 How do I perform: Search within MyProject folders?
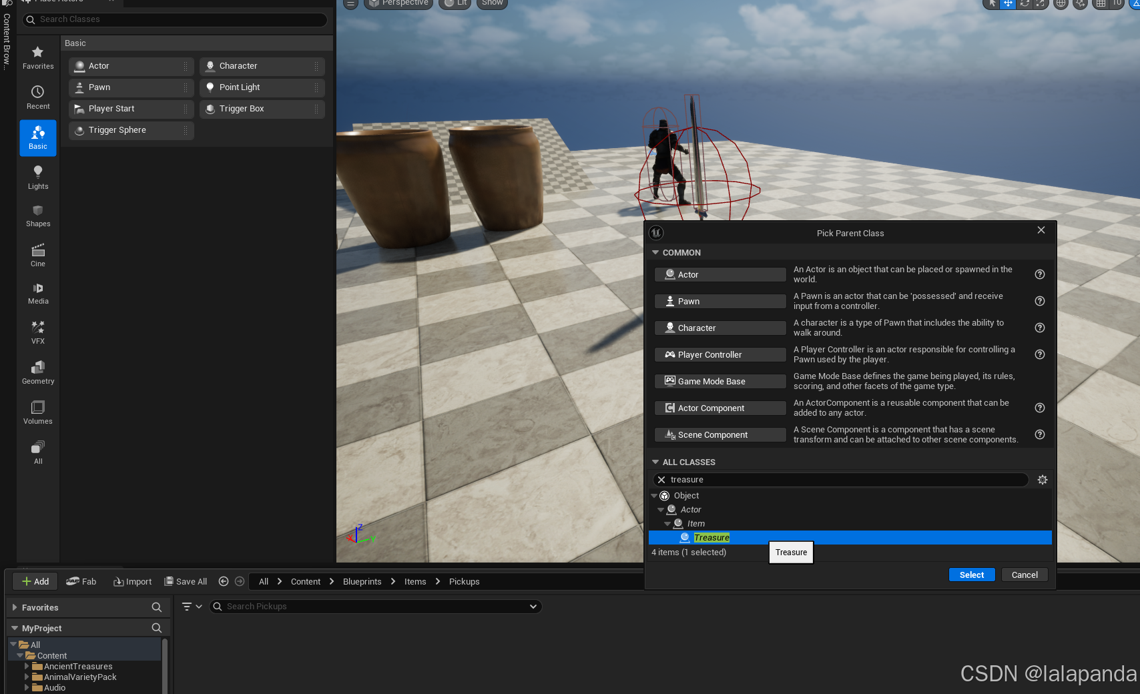tap(157, 628)
